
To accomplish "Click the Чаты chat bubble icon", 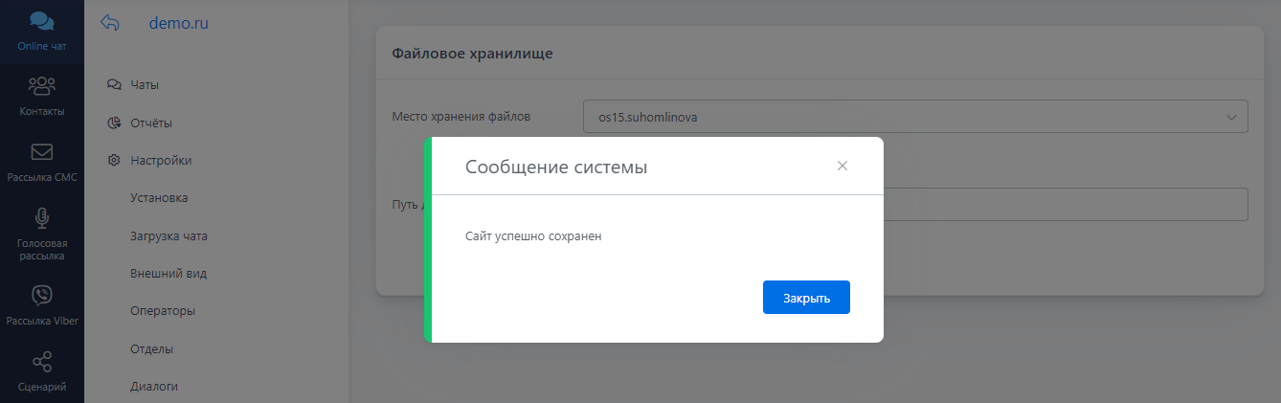I will 114,85.
